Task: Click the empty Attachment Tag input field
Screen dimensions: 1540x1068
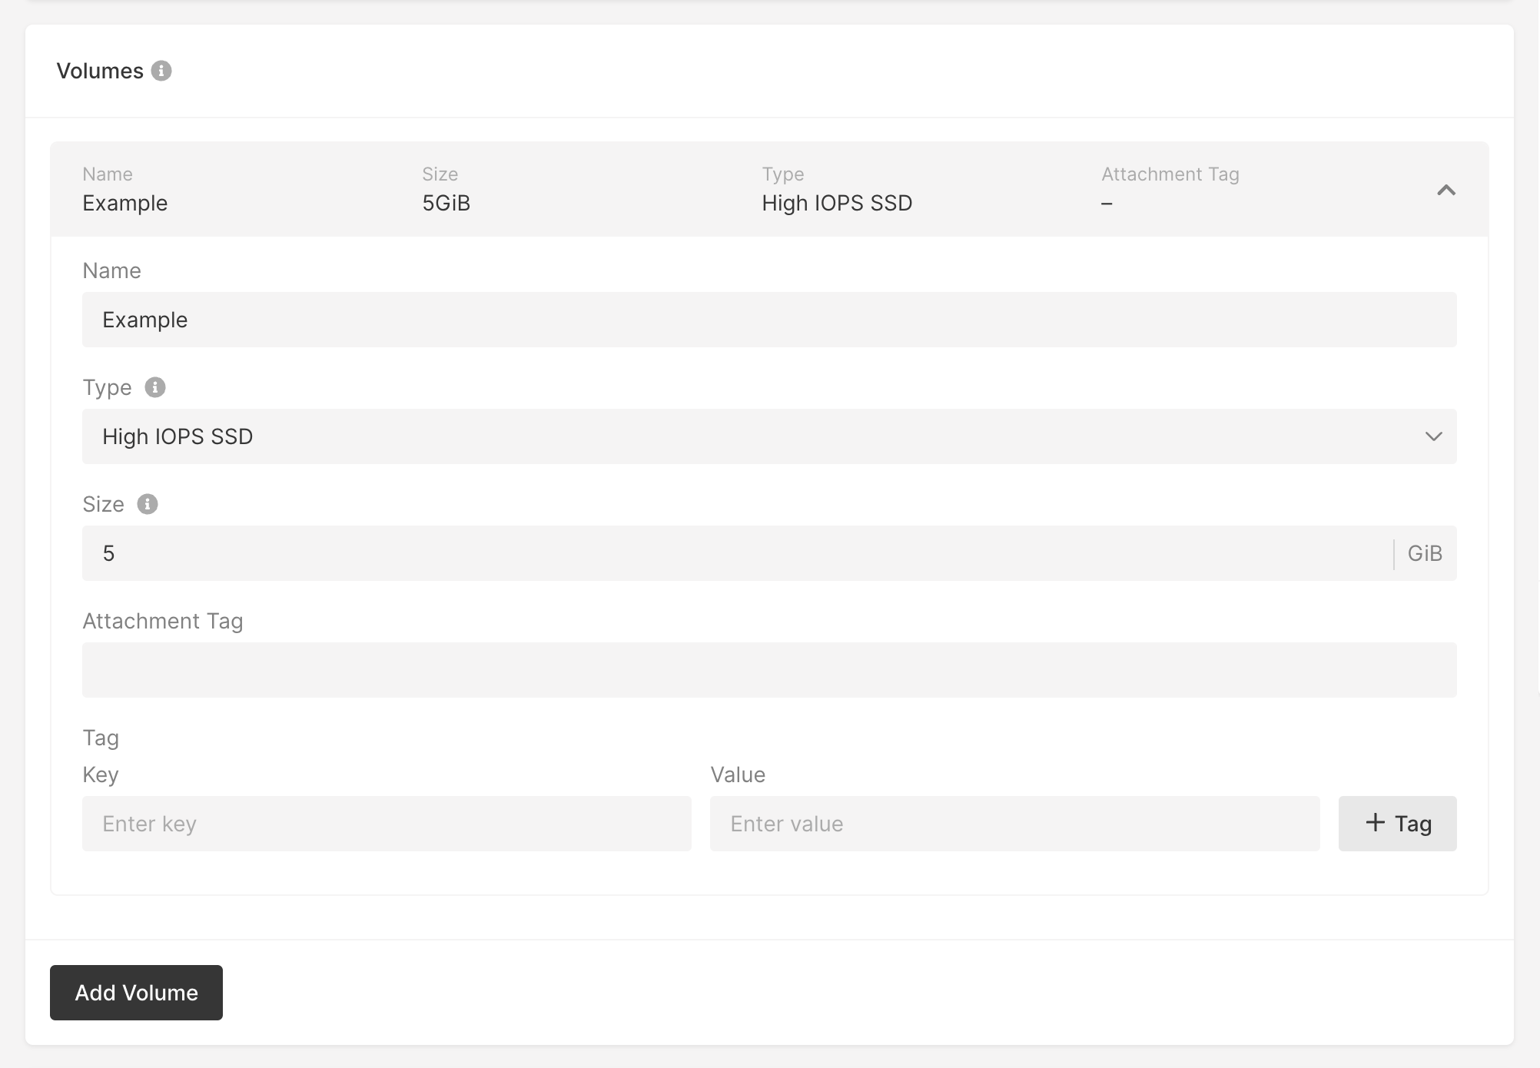Action: [769, 670]
